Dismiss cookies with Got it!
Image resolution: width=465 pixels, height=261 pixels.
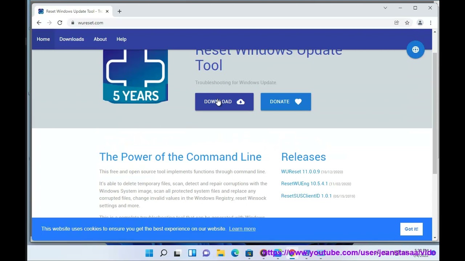(412, 229)
